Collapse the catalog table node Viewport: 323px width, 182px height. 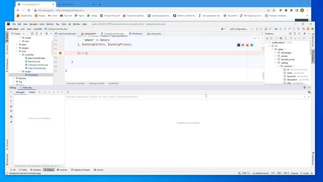point(276,63)
